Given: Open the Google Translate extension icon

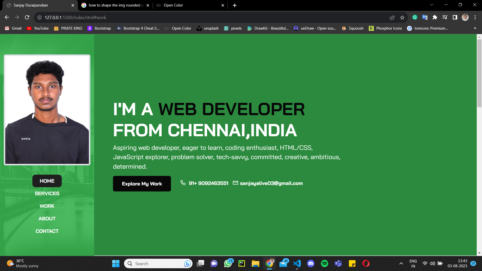Looking at the screenshot, I should pyautogui.click(x=425, y=17).
